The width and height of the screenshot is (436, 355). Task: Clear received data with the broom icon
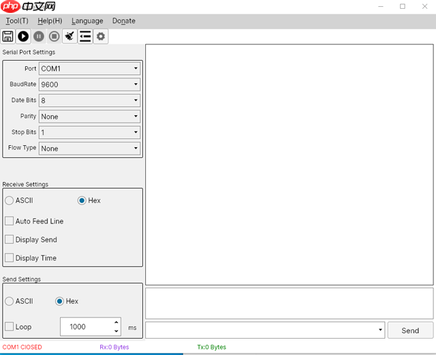[69, 36]
